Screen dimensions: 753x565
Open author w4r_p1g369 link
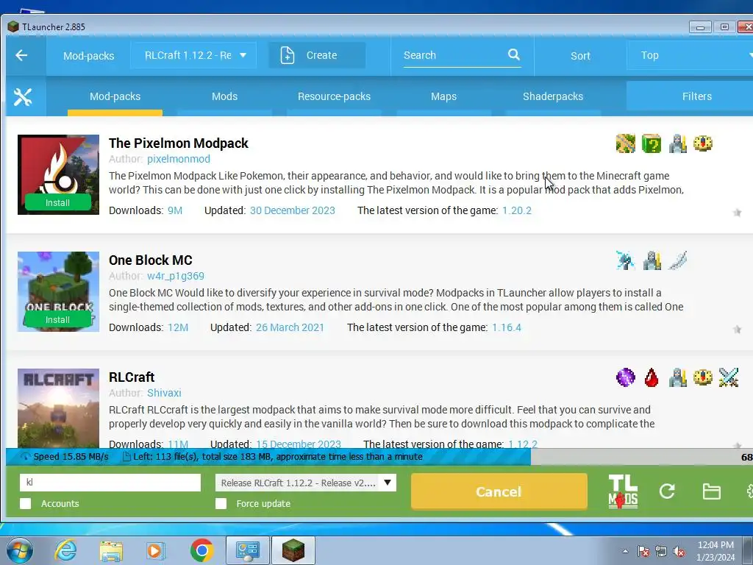tap(176, 277)
